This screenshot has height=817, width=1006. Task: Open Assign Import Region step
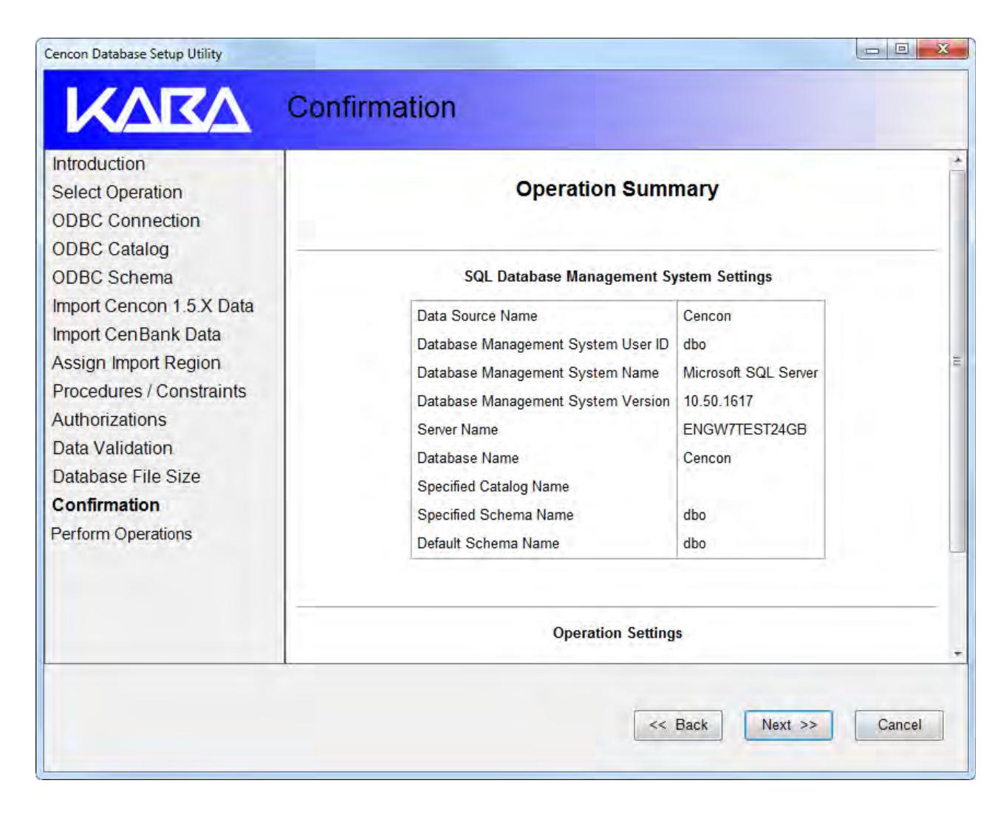pos(136,363)
